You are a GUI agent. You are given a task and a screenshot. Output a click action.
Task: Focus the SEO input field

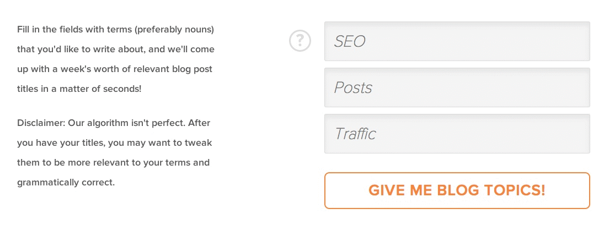(457, 41)
